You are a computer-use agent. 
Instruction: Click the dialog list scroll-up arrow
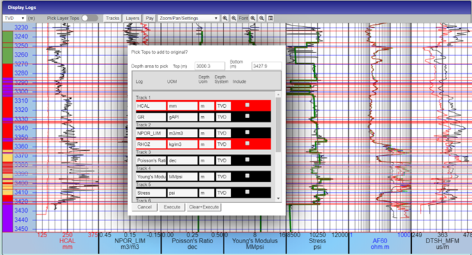(x=278, y=95)
